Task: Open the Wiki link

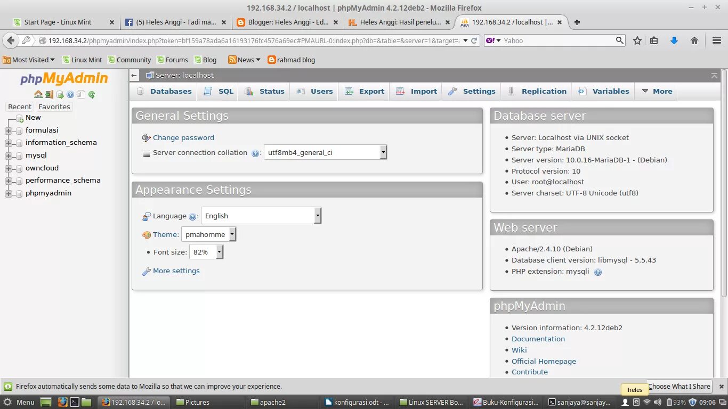Action: pos(519,350)
